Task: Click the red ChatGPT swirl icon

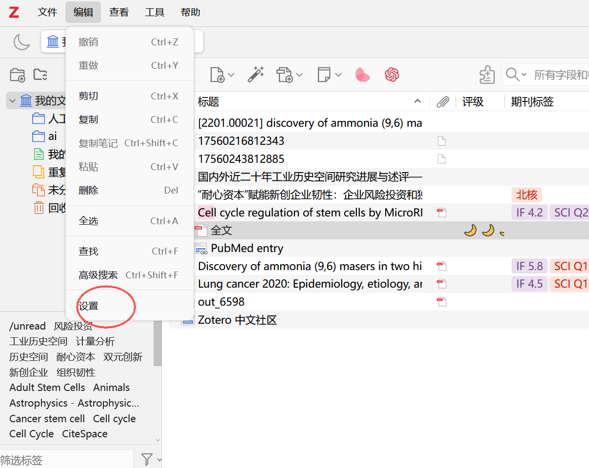Action: click(x=392, y=75)
